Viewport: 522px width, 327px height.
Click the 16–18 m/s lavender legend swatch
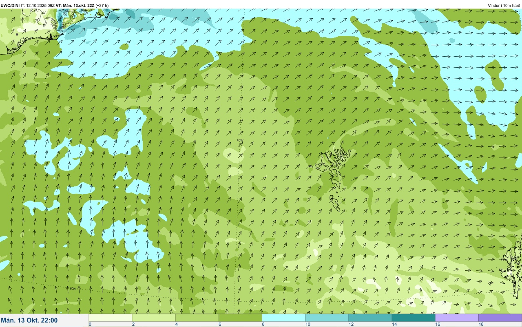[457, 318]
